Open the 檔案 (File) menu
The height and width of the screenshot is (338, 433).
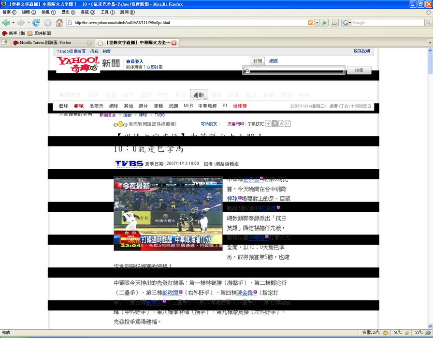coord(9,12)
